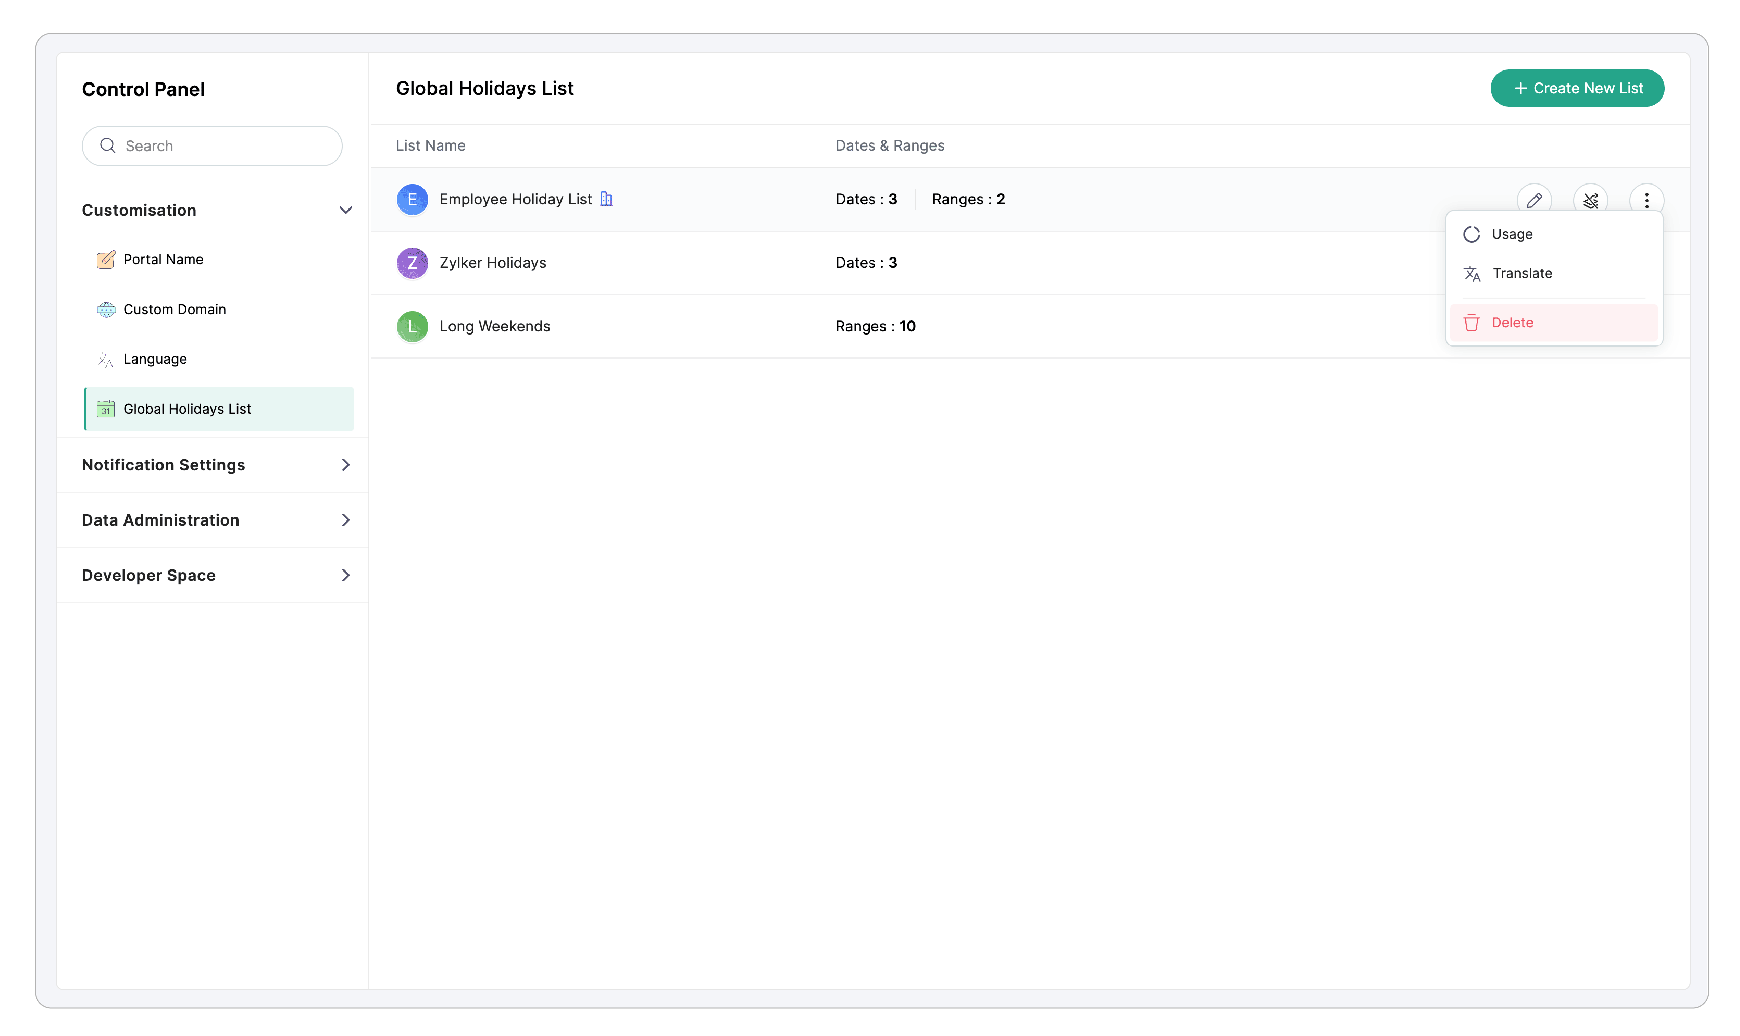Click the purple Z avatar for Zylker Holidays

tap(412, 263)
